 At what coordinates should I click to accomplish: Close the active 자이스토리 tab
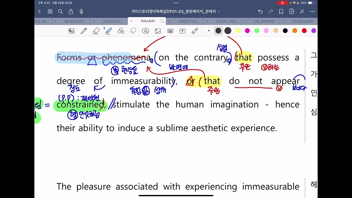coord(131,21)
